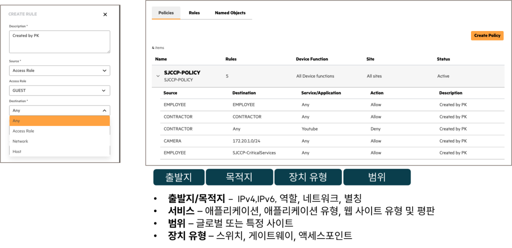The height and width of the screenshot is (248, 512).
Task: Select Network destination option
Action: pos(59,141)
